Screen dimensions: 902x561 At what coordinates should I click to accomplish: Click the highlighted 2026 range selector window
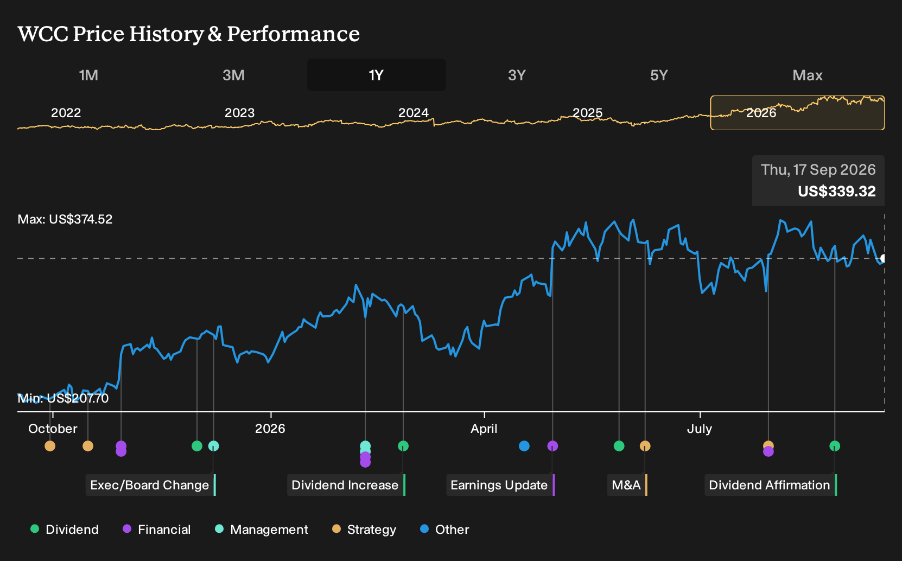[x=797, y=113]
